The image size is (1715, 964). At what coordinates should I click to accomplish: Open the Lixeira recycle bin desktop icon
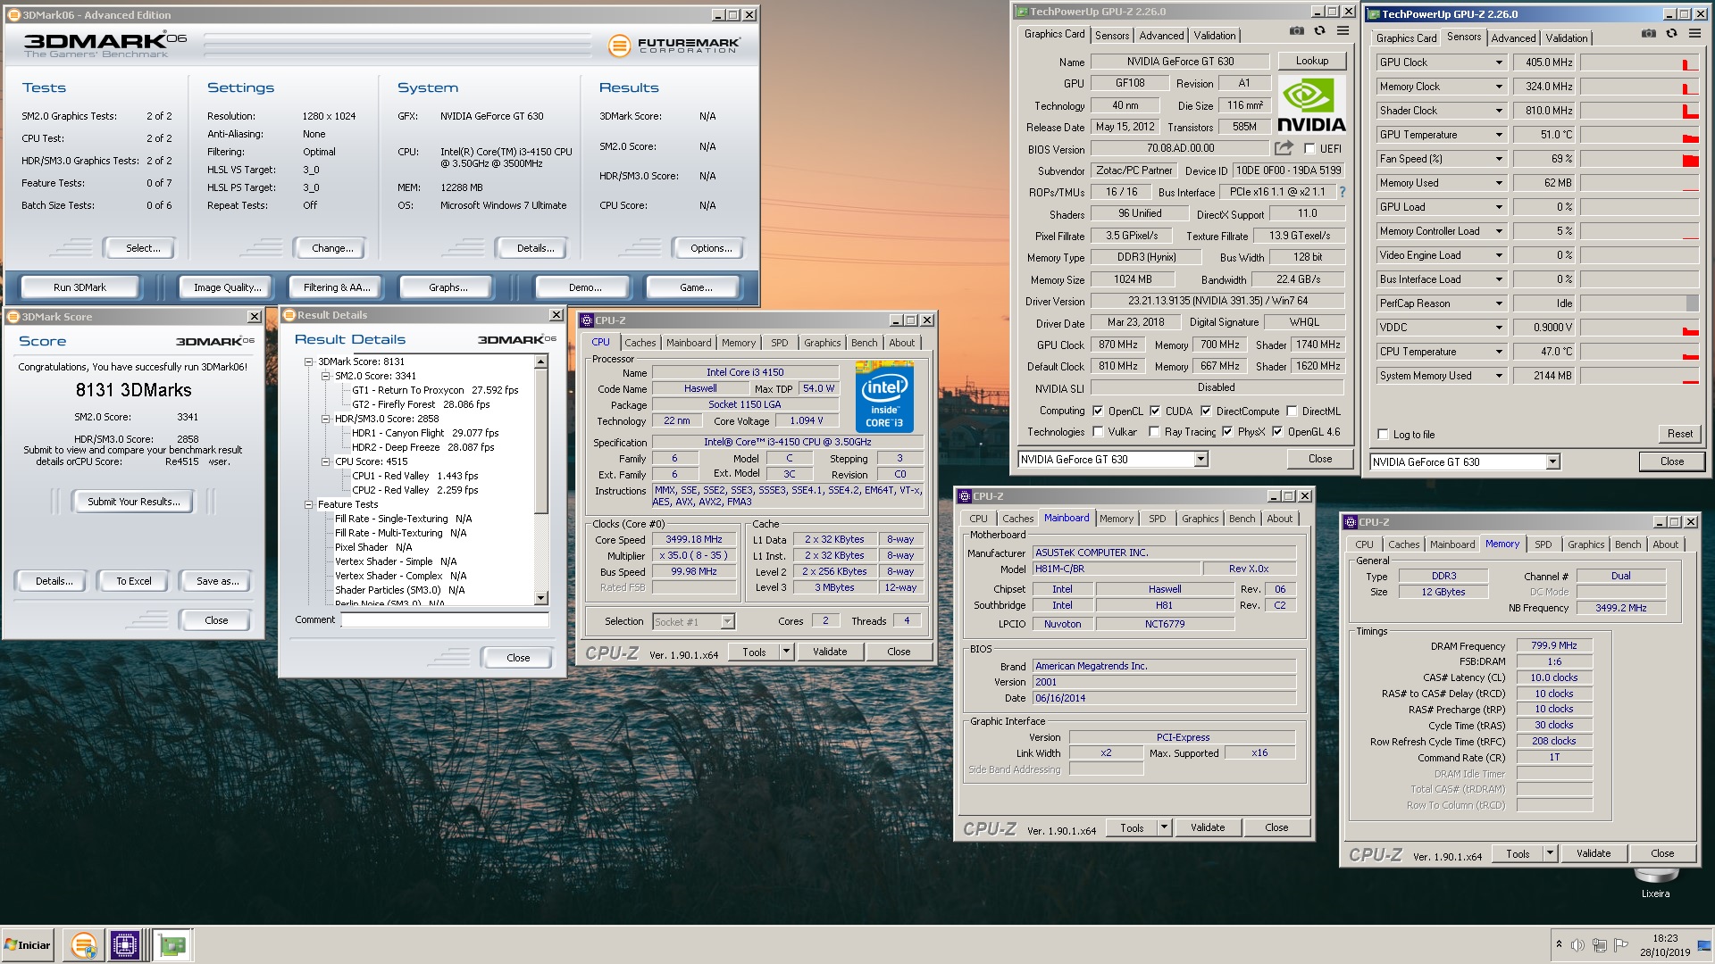coord(1655,881)
